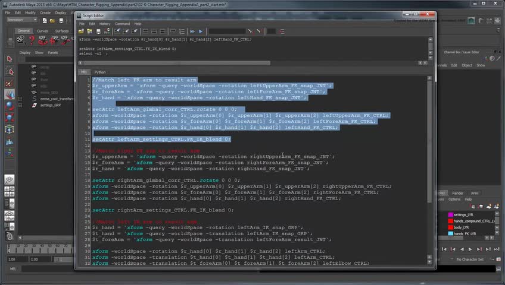Screen dimensions: 505x285
Task: Toggle Echo All Commands icon
Action: coord(173,31)
